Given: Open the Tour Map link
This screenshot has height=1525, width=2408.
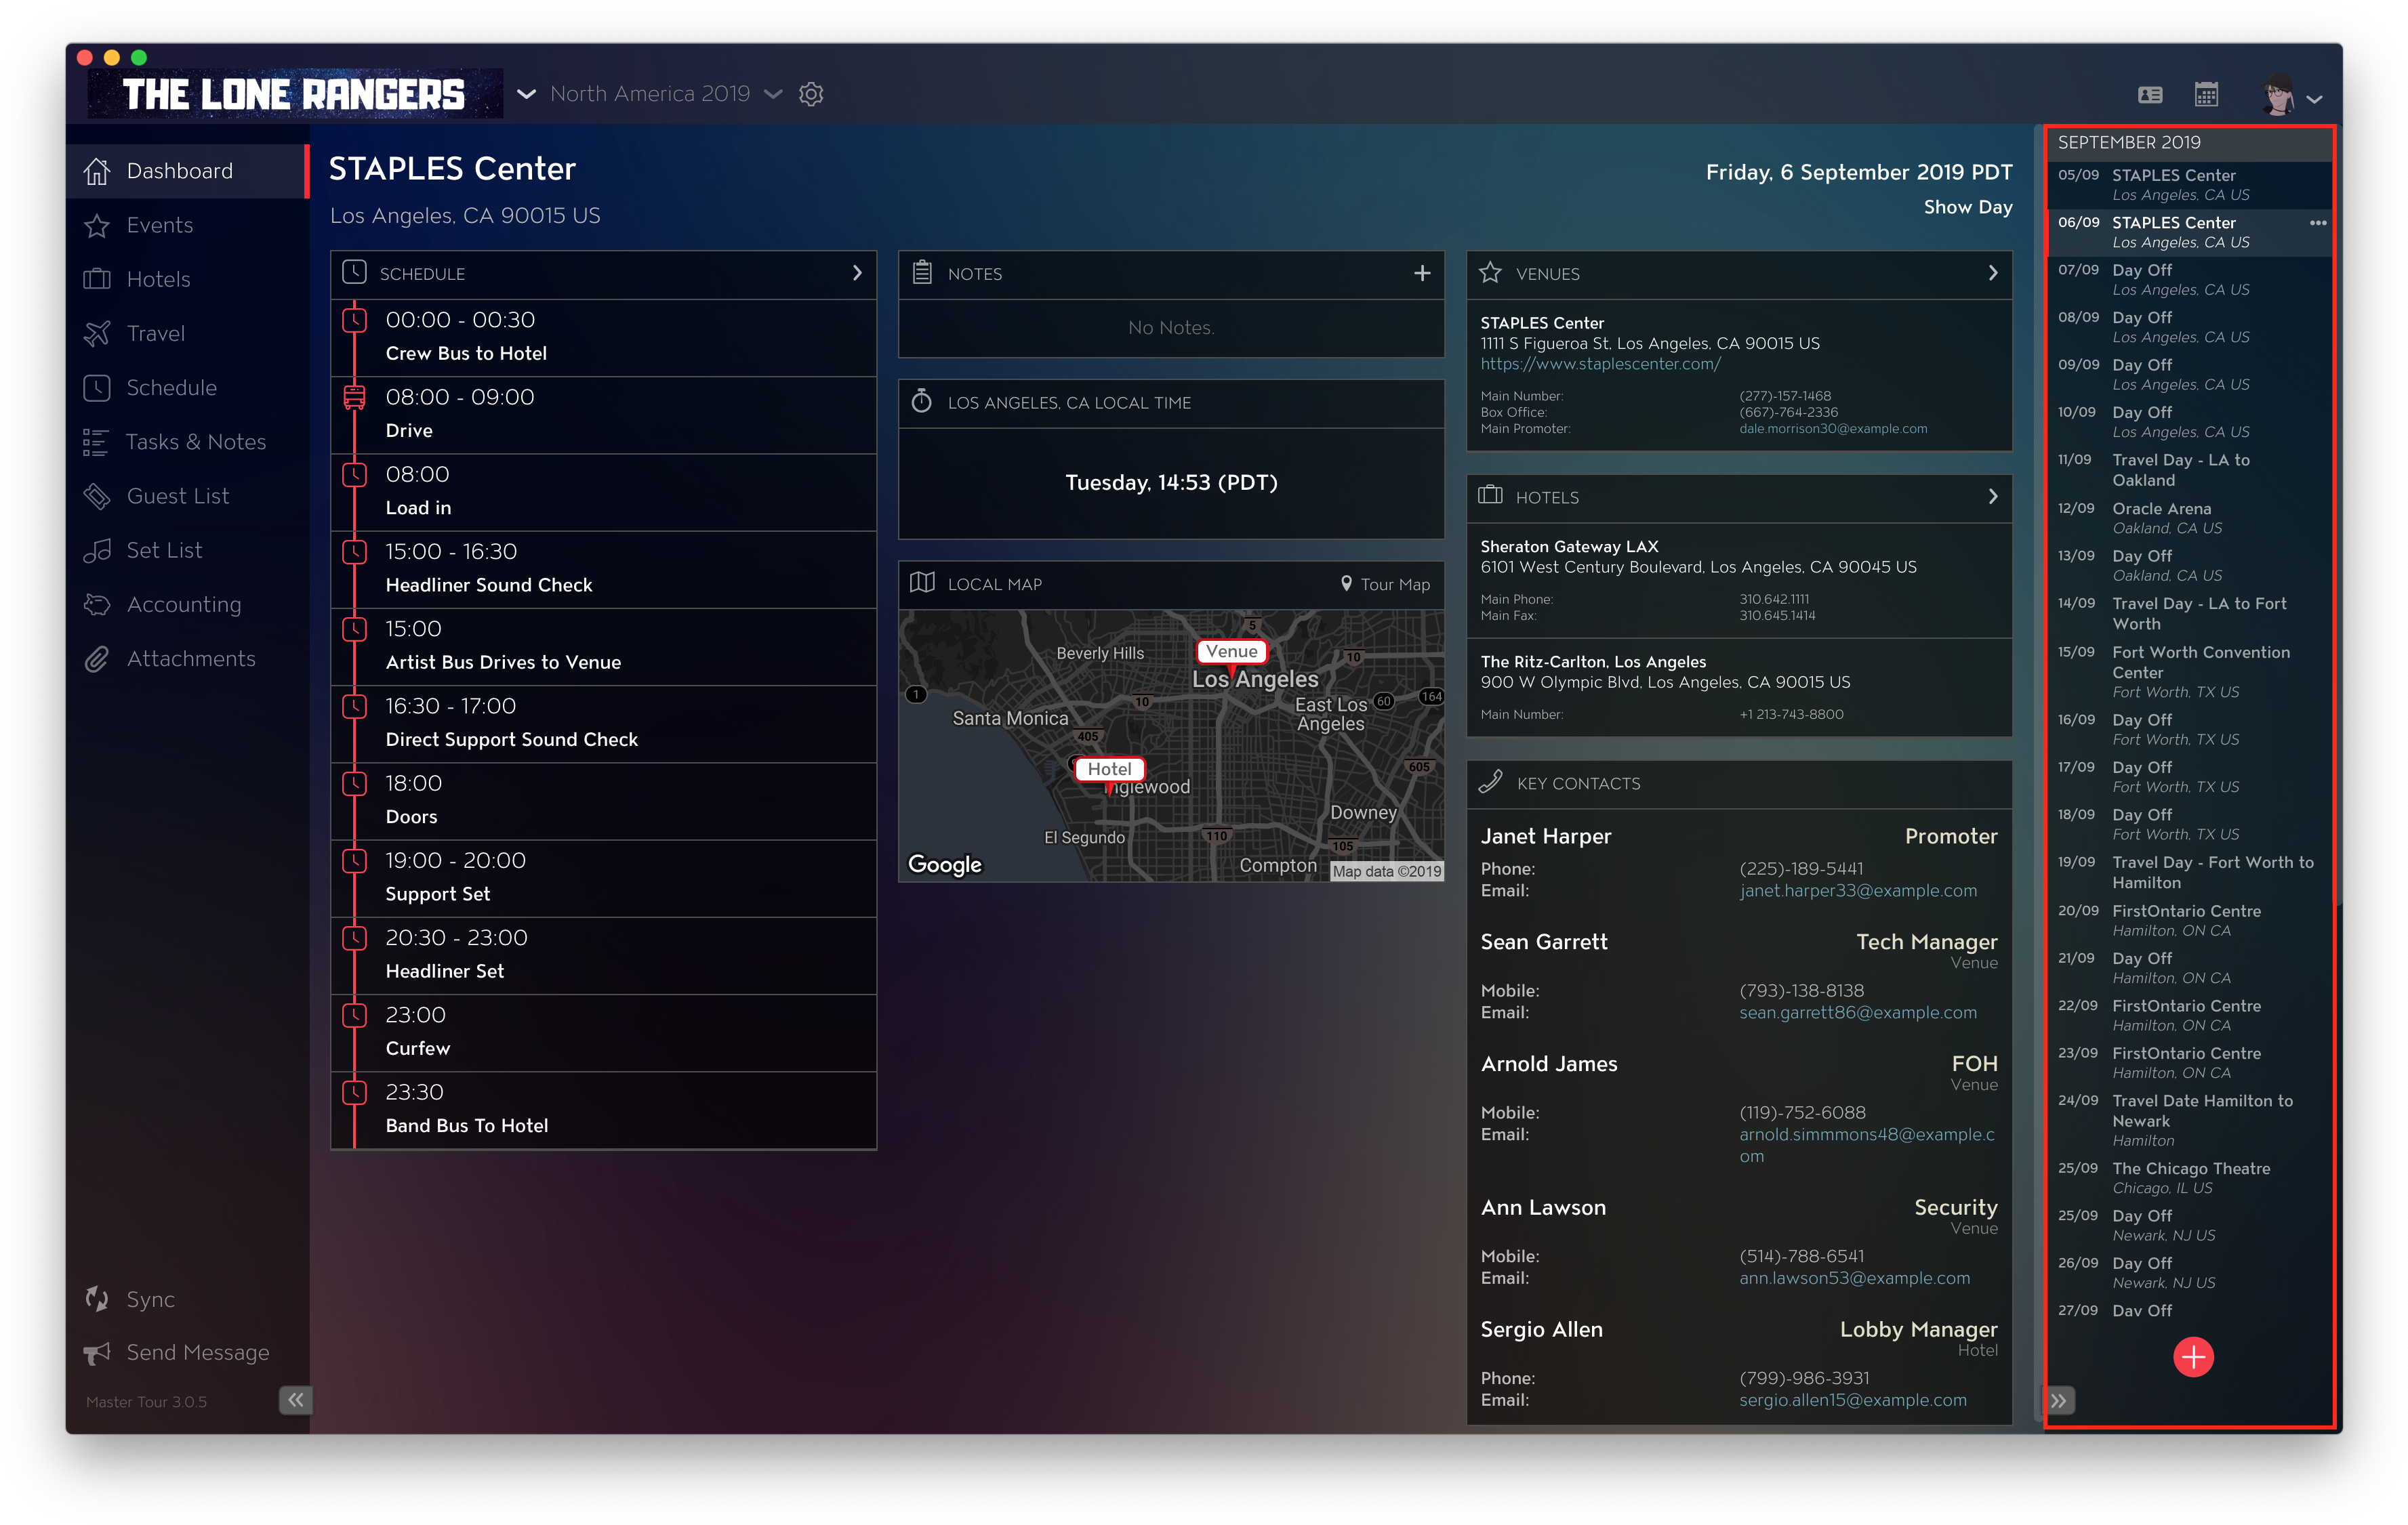Looking at the screenshot, I should click(1395, 583).
